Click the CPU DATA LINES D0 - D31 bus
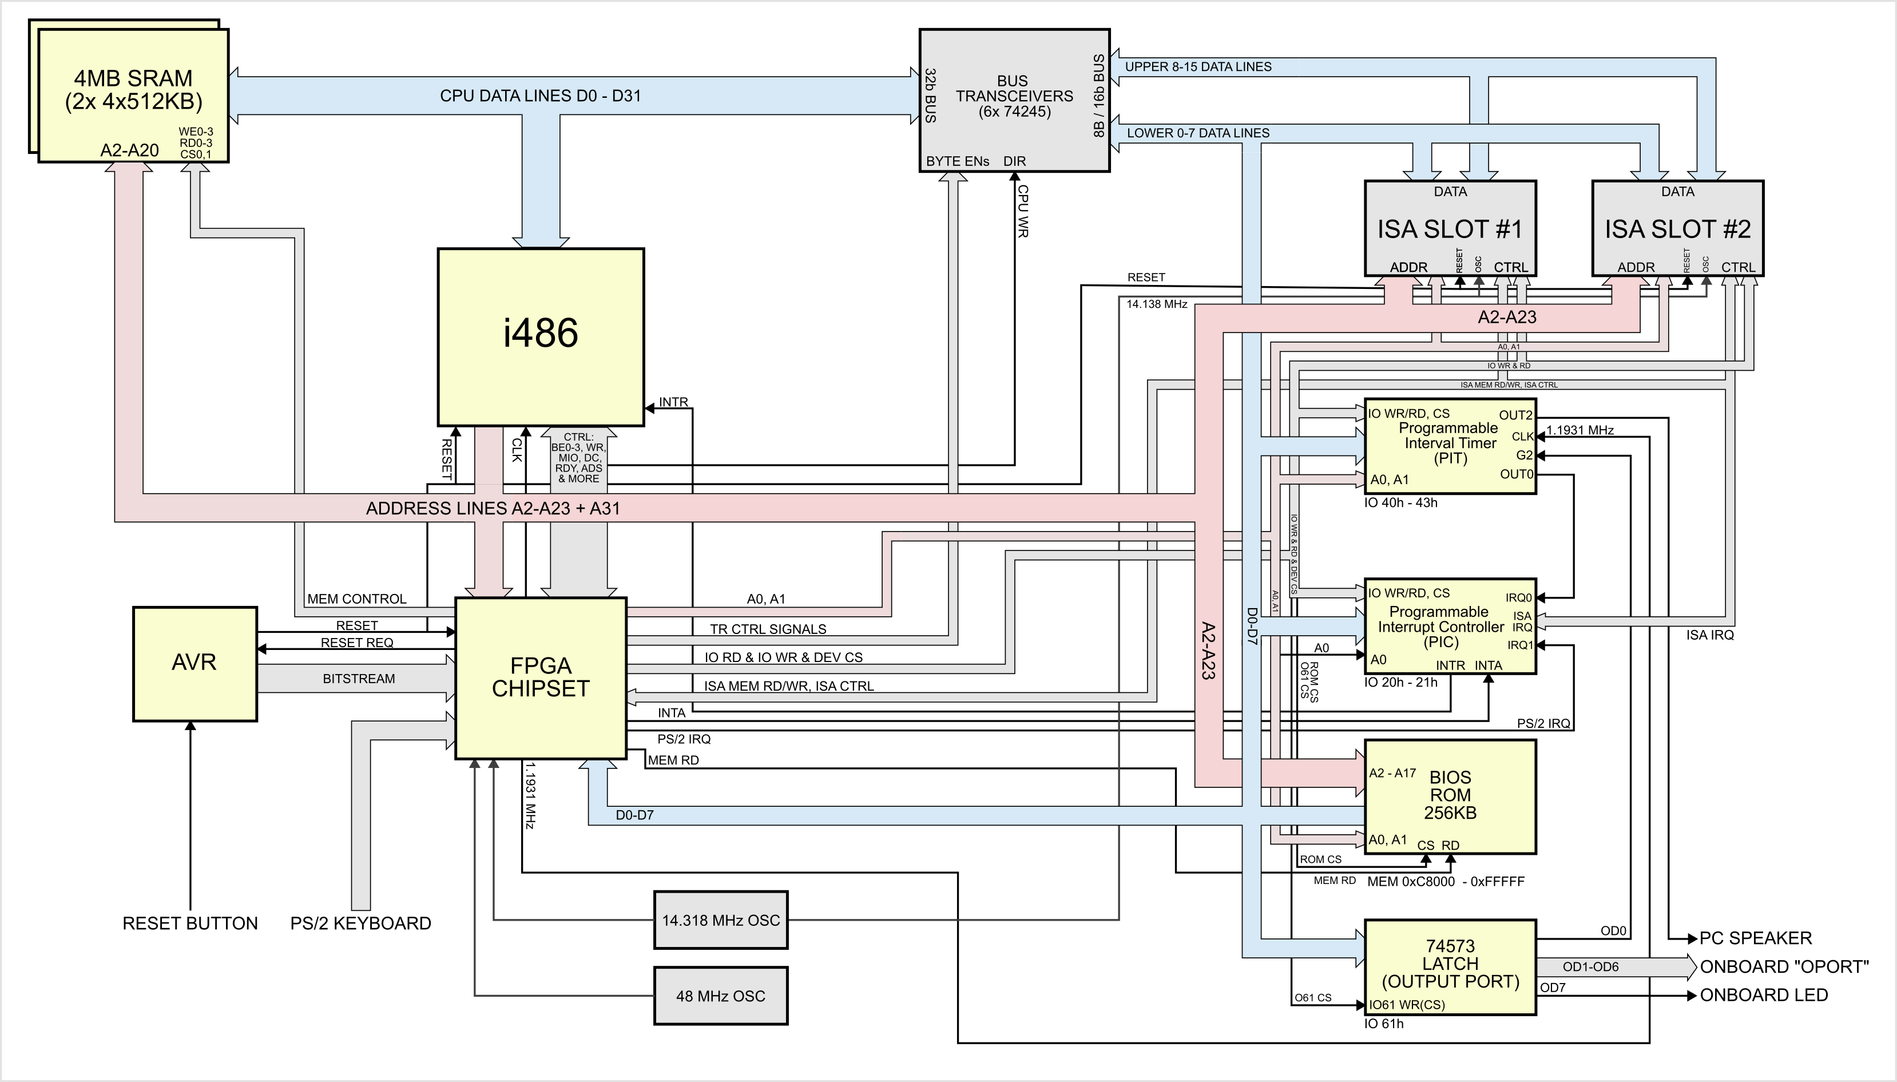Viewport: 1897px width, 1082px height. point(540,96)
